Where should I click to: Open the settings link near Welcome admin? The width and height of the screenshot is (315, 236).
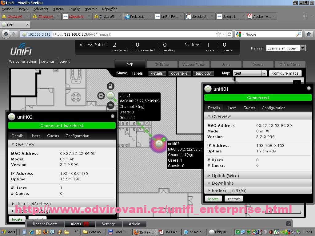click(48, 61)
